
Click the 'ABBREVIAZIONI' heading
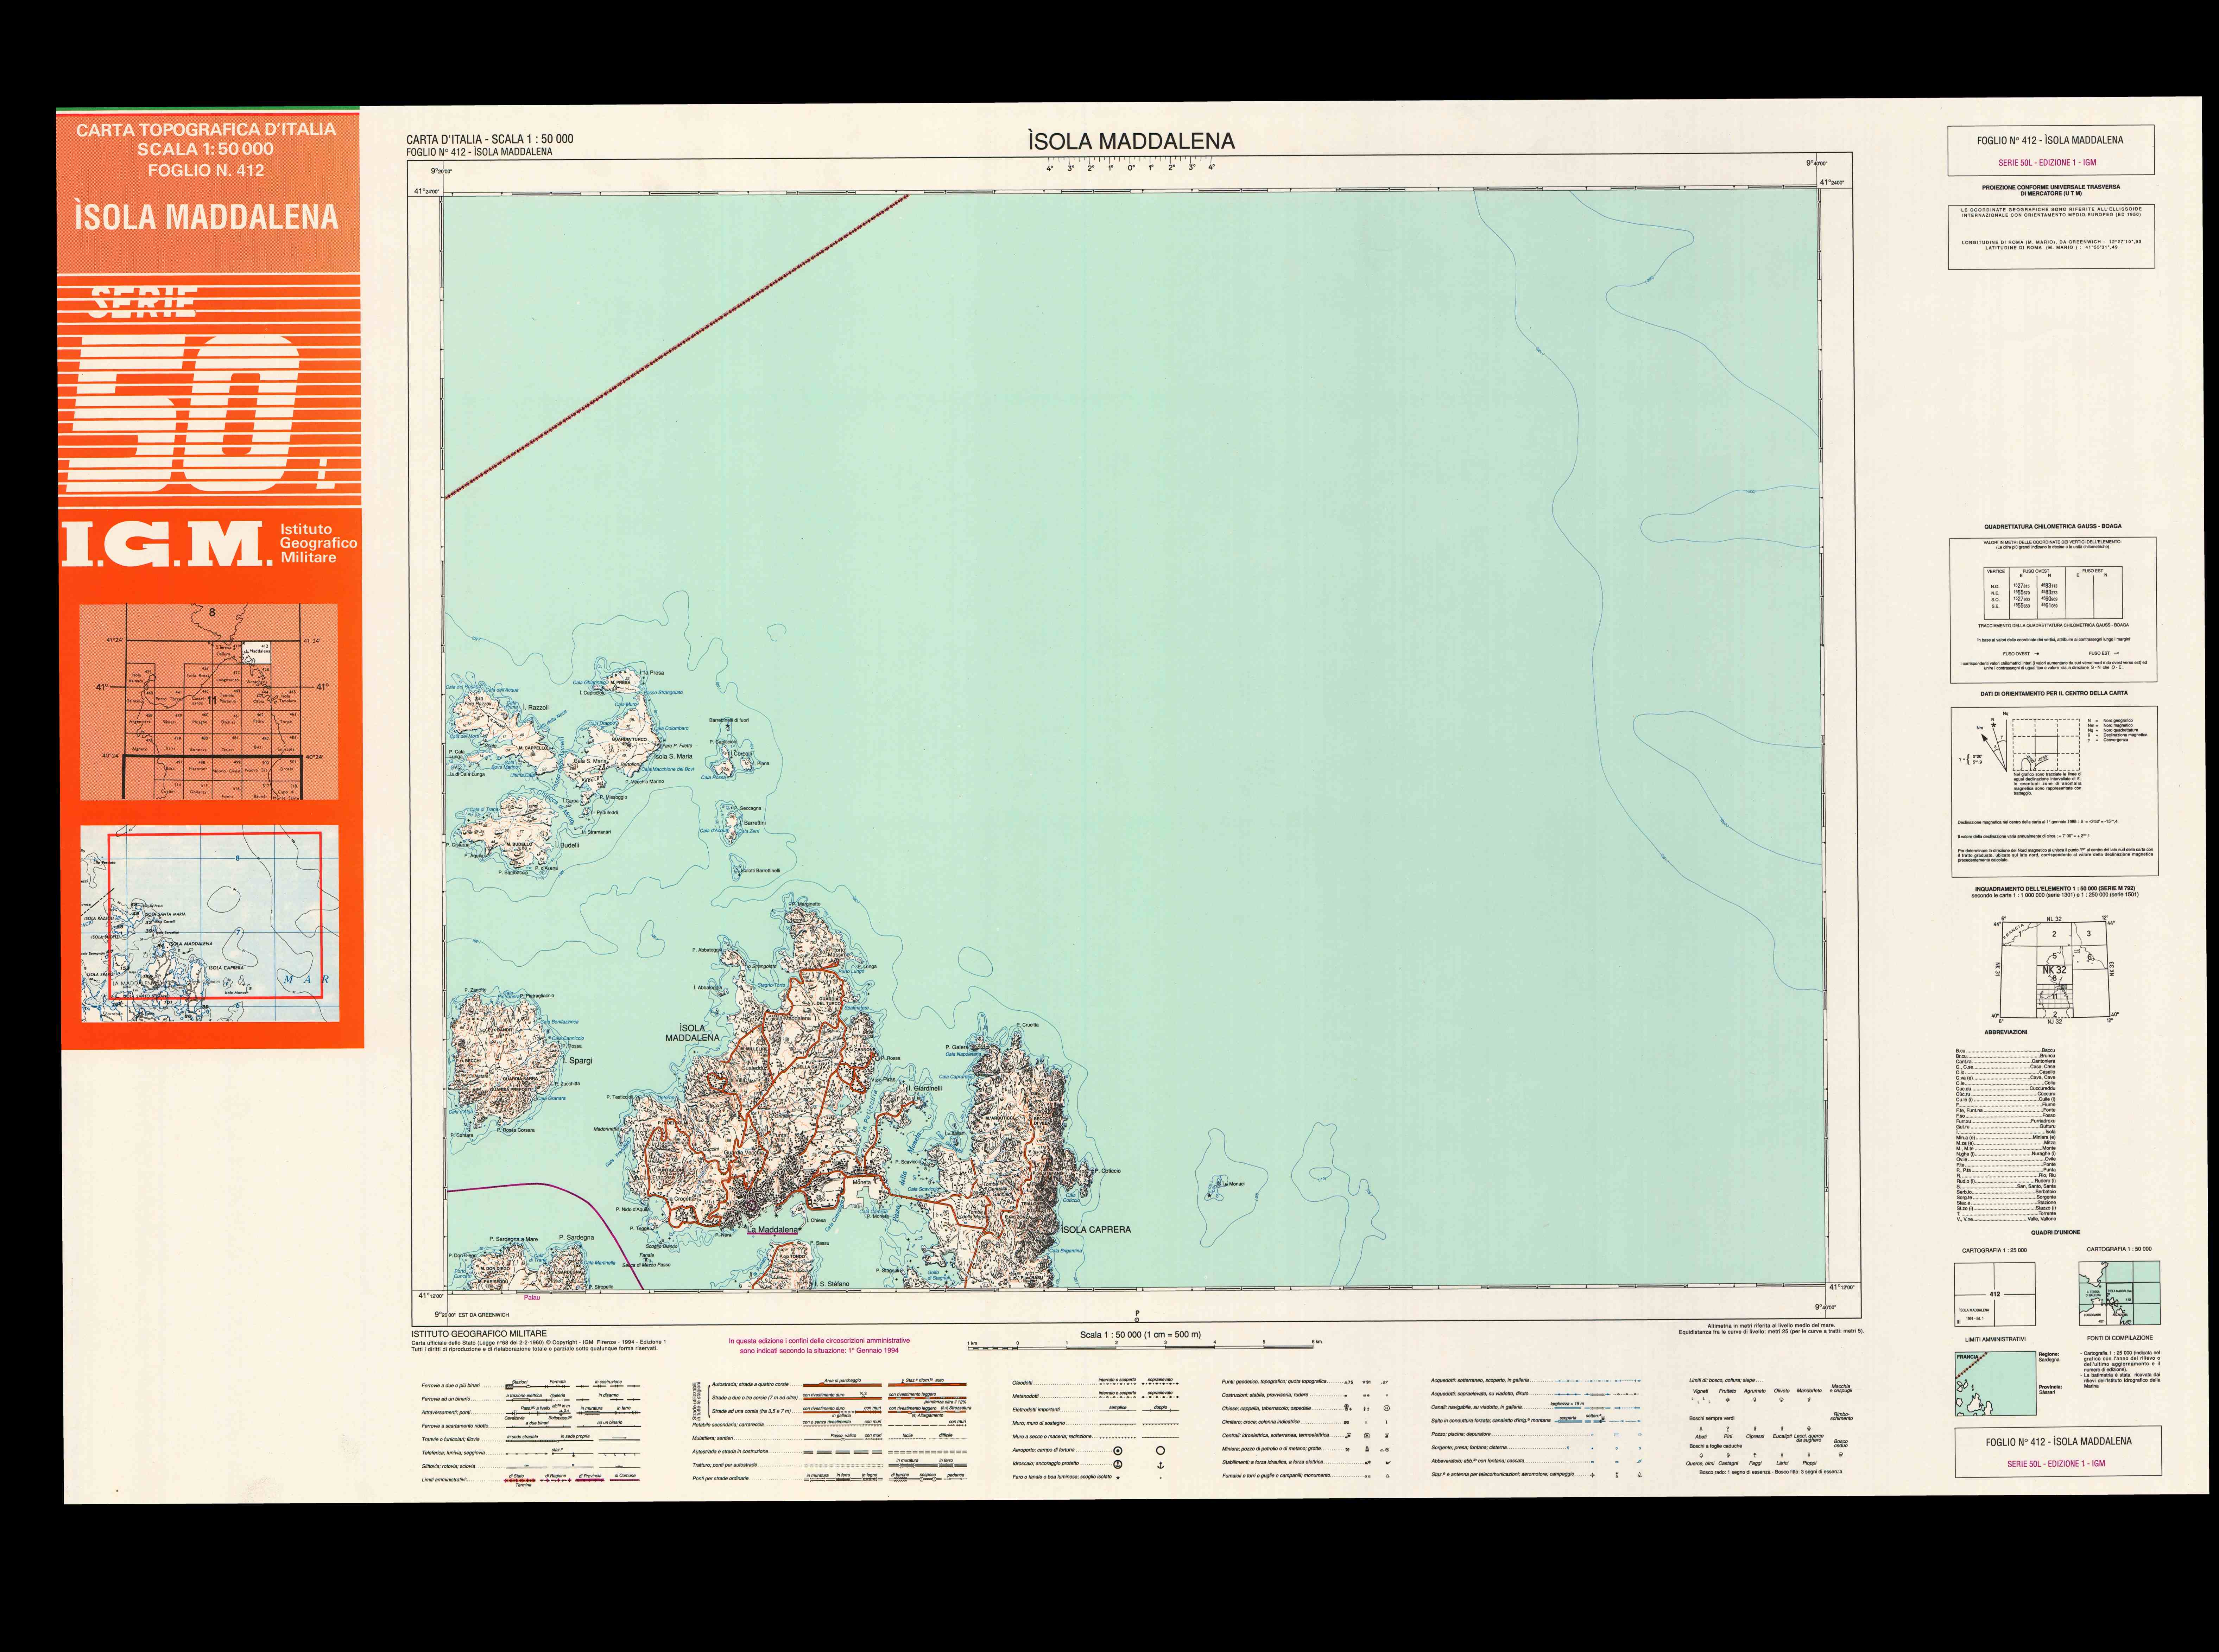pos(2006,1032)
